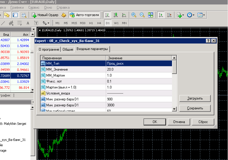Open the Окно menu
228x160 pixels.
[x=48, y=7]
